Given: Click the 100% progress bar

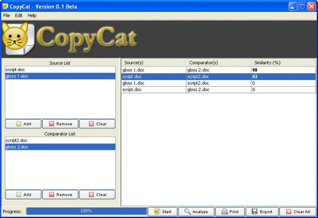Looking at the screenshot, I should (x=86, y=211).
